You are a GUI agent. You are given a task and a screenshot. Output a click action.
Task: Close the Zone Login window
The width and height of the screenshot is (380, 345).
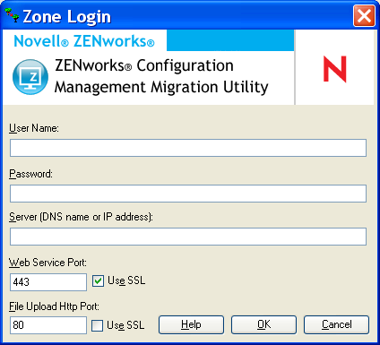[364, 15]
